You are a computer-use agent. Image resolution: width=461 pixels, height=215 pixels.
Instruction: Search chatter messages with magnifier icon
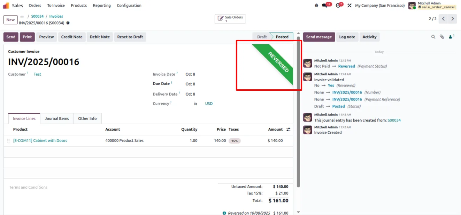433,37
